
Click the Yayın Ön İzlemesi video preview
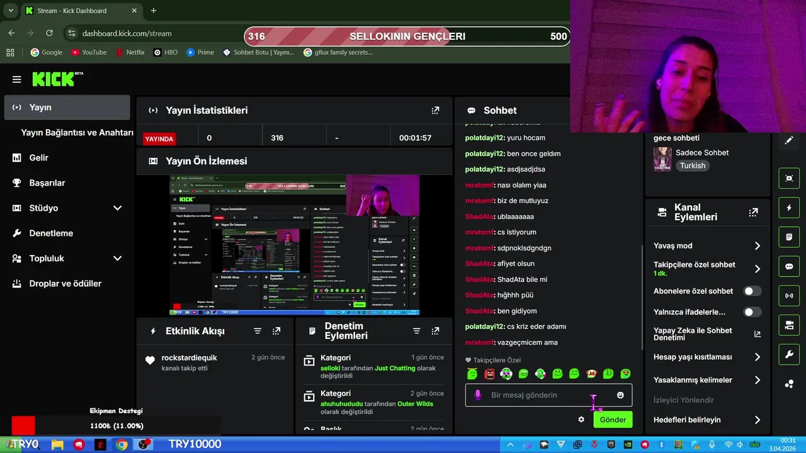click(x=295, y=245)
